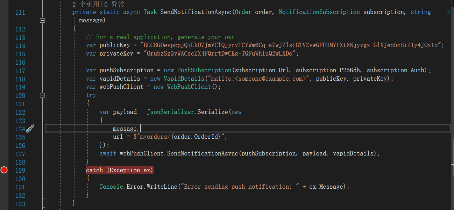Collapse the method body starting line 112
The image size is (454, 210).
pos(42,20)
